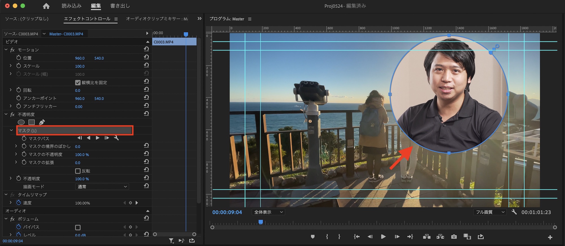Toggle the バイパス checkbox
This screenshot has width=565, height=246.
point(78,227)
